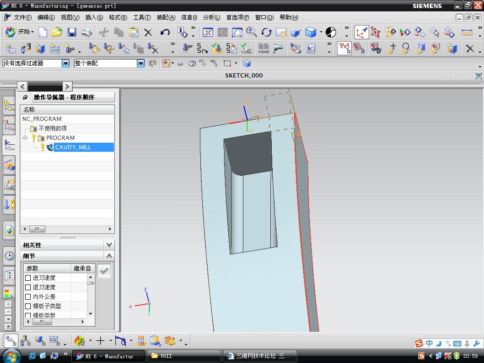Click the left navigation arrow button
484x363 pixels.
(x=22, y=86)
